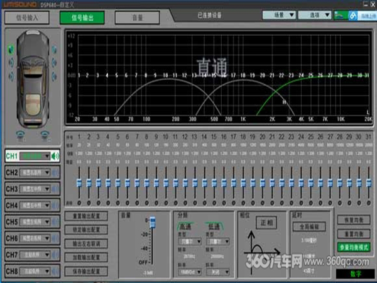Click the left subwoofer icon below car

click(22, 134)
